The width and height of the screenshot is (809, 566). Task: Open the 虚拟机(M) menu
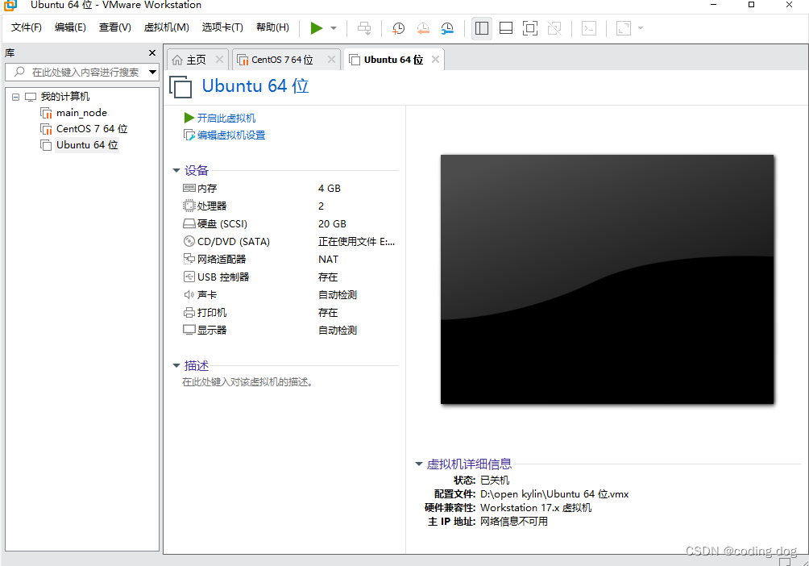[x=166, y=27]
